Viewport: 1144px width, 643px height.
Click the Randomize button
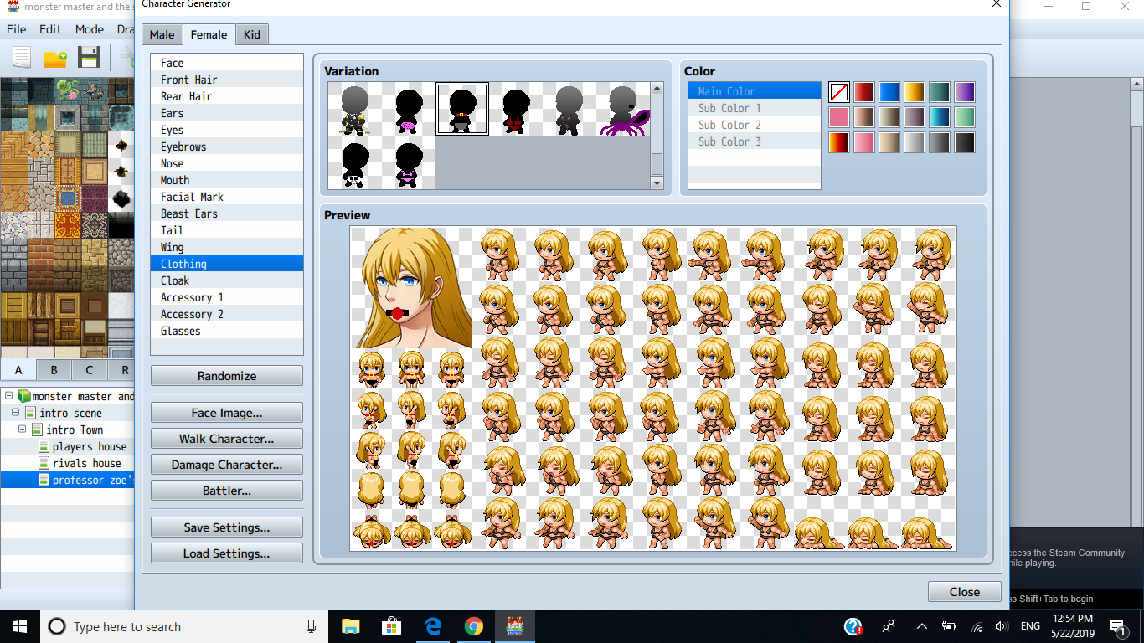tap(227, 376)
